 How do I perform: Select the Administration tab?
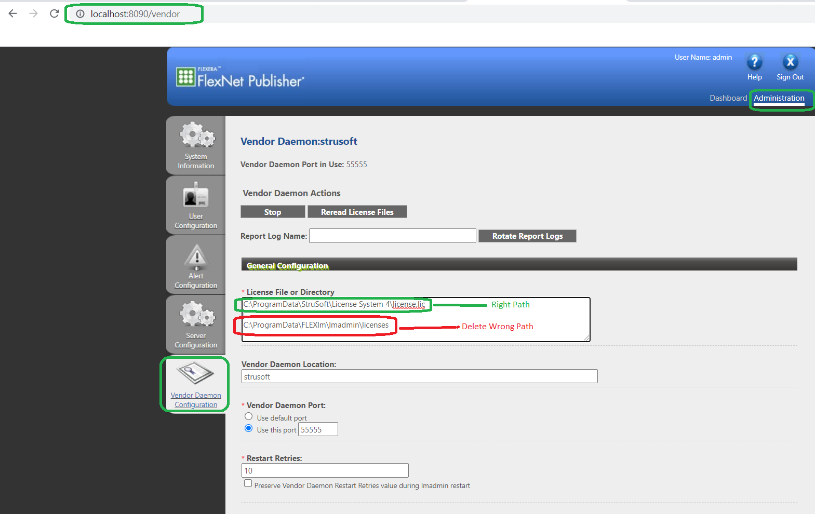[x=779, y=98]
